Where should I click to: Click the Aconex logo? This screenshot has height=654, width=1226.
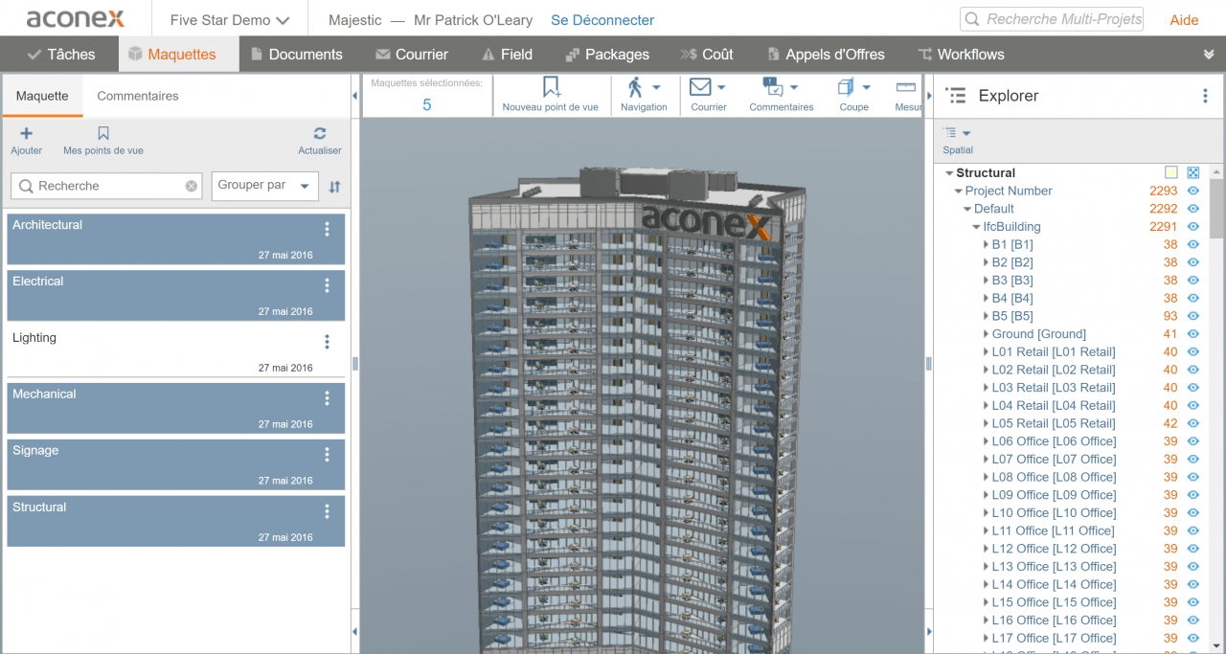point(76,19)
